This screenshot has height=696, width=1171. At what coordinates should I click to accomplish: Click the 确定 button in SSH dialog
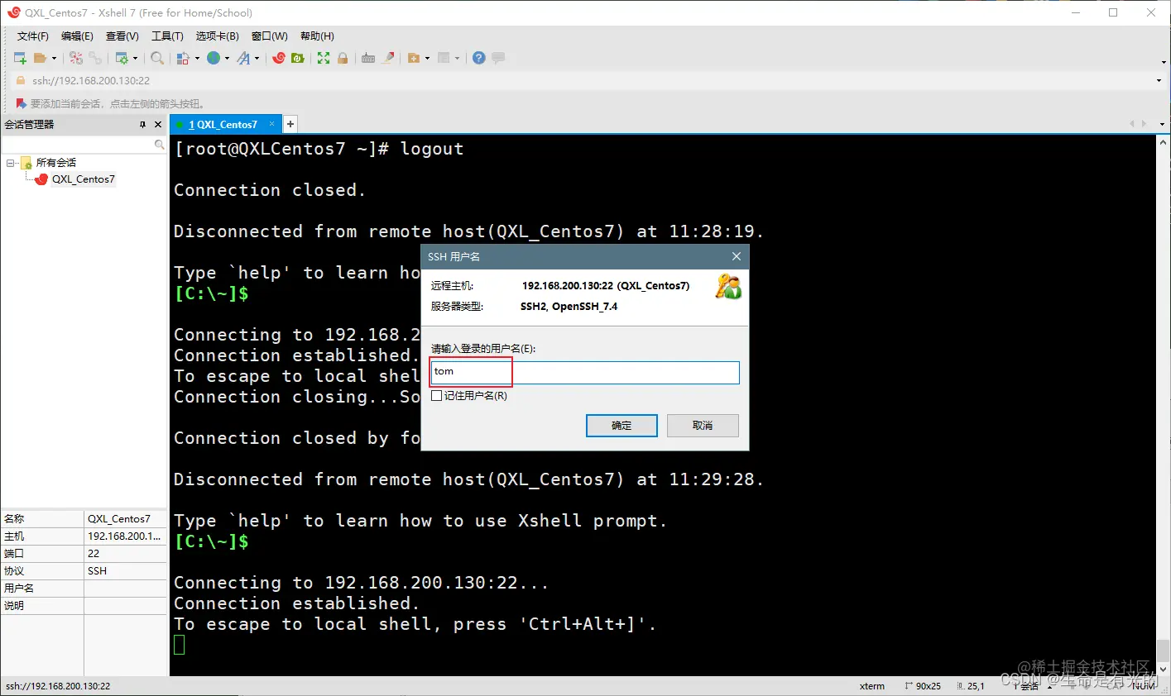click(621, 426)
